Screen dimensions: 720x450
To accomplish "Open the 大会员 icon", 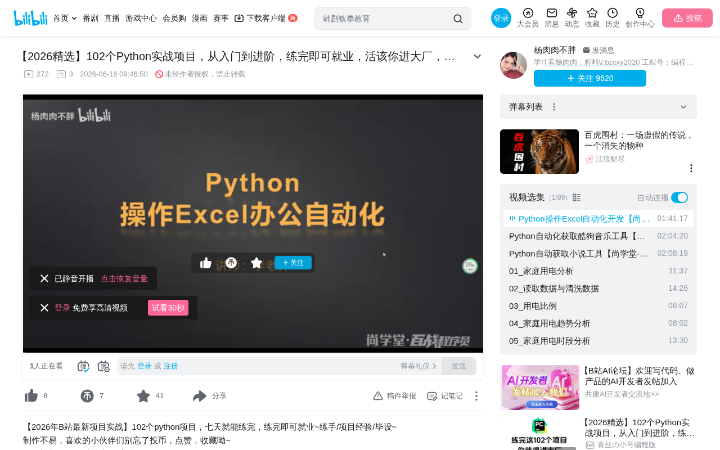I will point(528,13).
